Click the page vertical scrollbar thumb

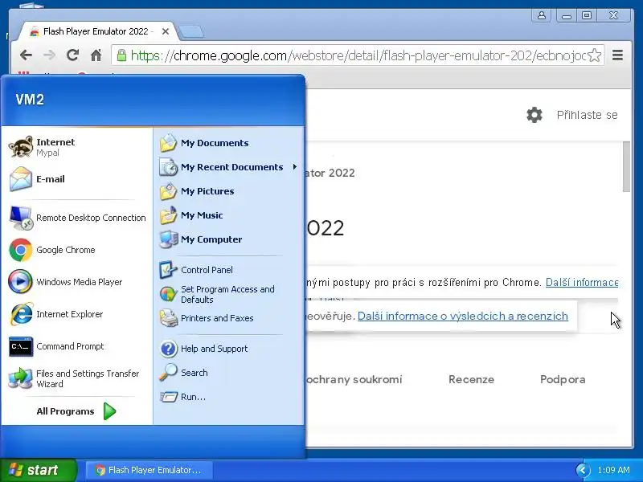tap(626, 166)
